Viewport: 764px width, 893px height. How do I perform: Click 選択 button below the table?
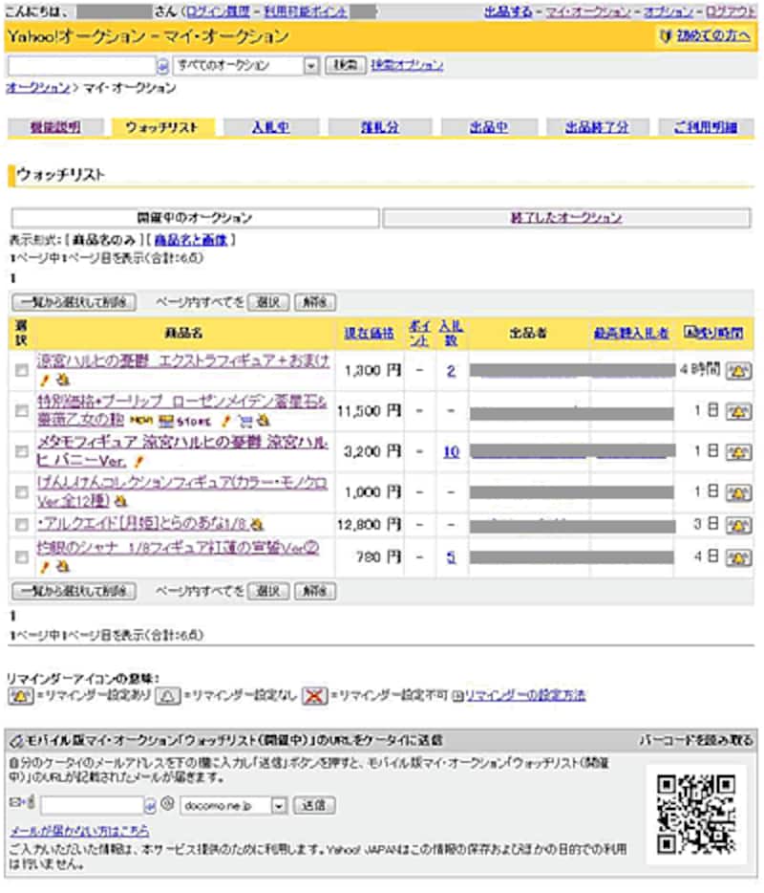[x=268, y=591]
